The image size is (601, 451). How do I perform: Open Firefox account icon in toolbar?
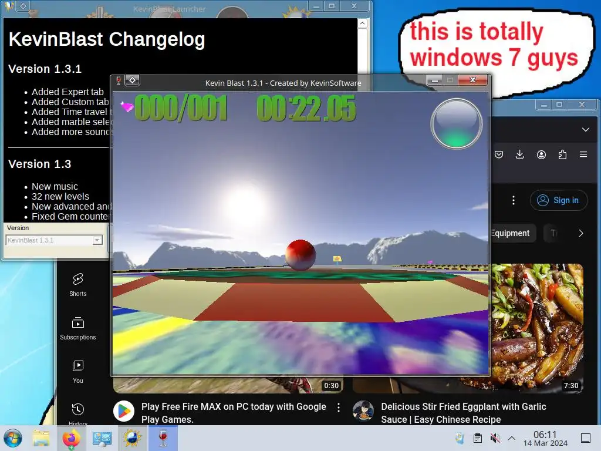click(541, 154)
